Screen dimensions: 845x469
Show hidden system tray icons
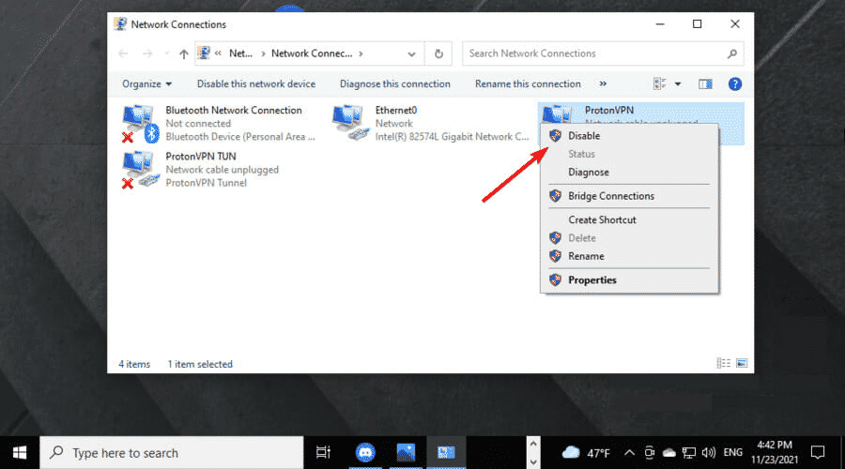coord(629,453)
